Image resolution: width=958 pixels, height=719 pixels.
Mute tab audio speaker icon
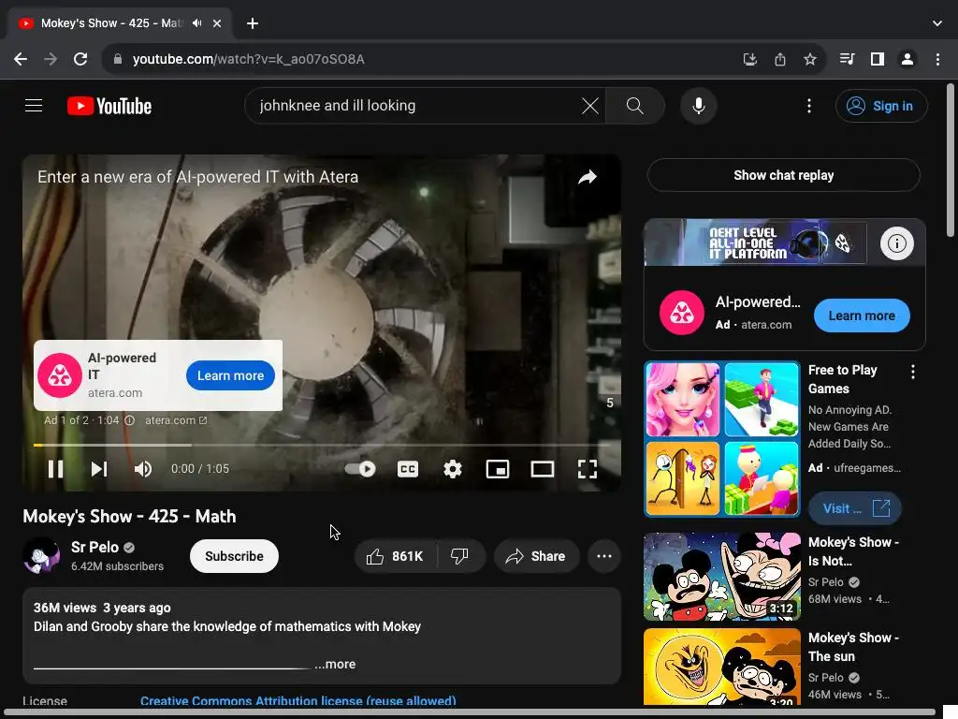(x=196, y=23)
